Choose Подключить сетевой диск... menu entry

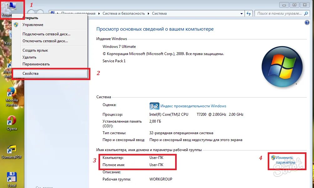[49, 34]
